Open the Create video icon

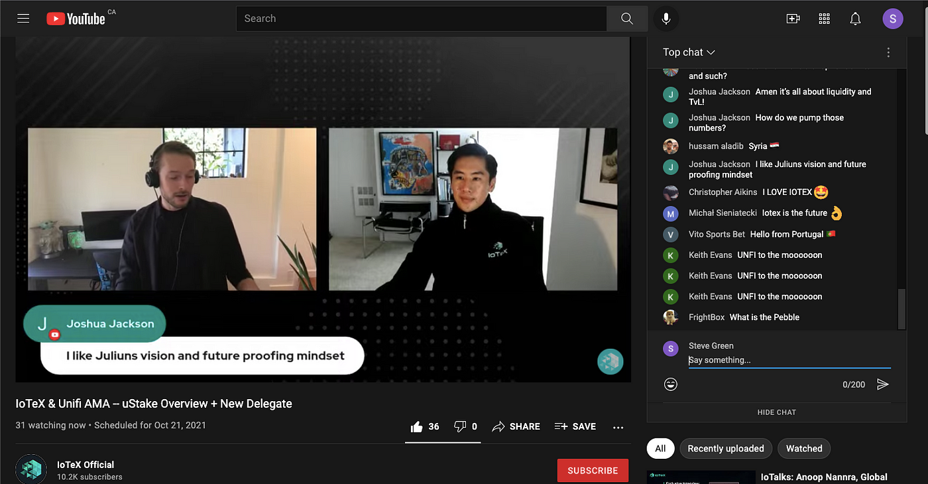(793, 19)
